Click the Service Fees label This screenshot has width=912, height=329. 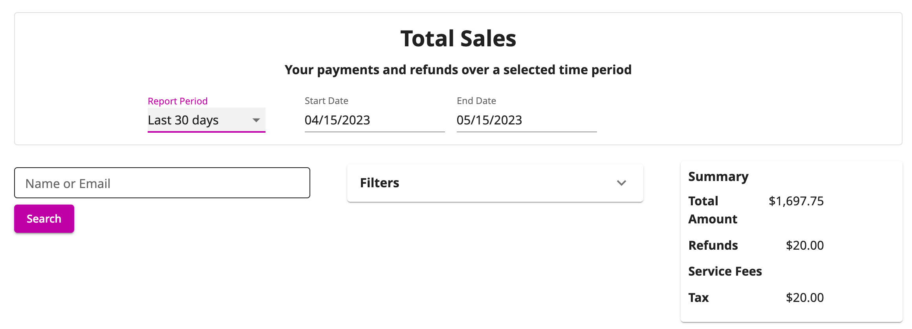click(725, 271)
